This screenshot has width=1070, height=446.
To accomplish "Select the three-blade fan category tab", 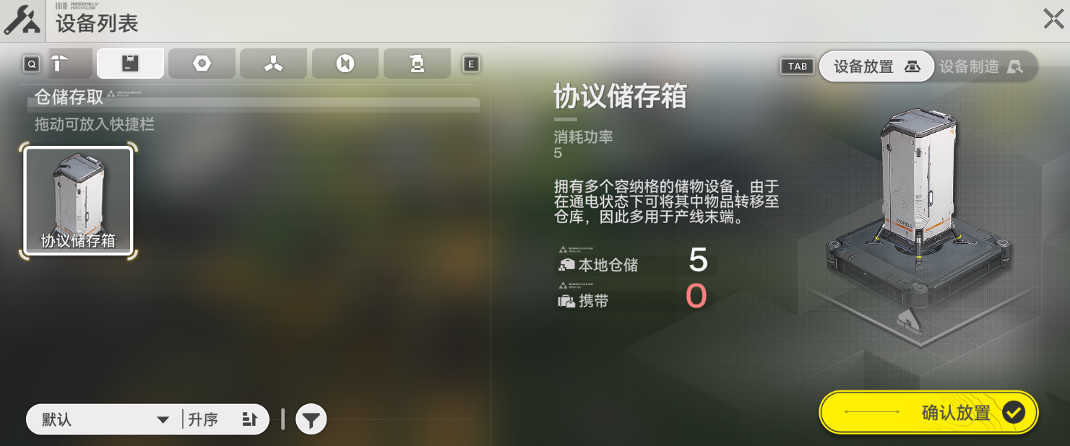I will 273,64.
